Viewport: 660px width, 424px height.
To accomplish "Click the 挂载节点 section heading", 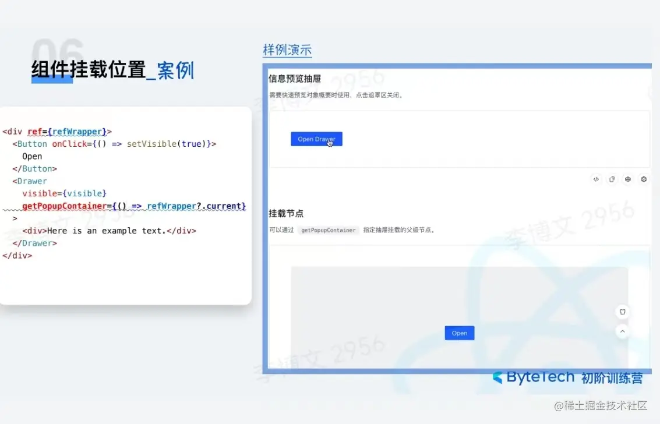I will 286,214.
